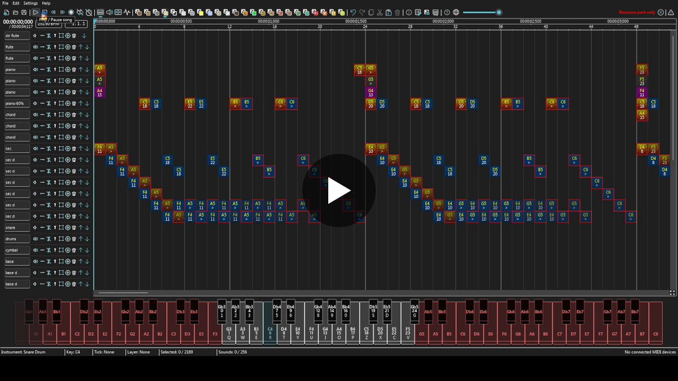Click the bar 24 marker on the ruler

point(365,27)
